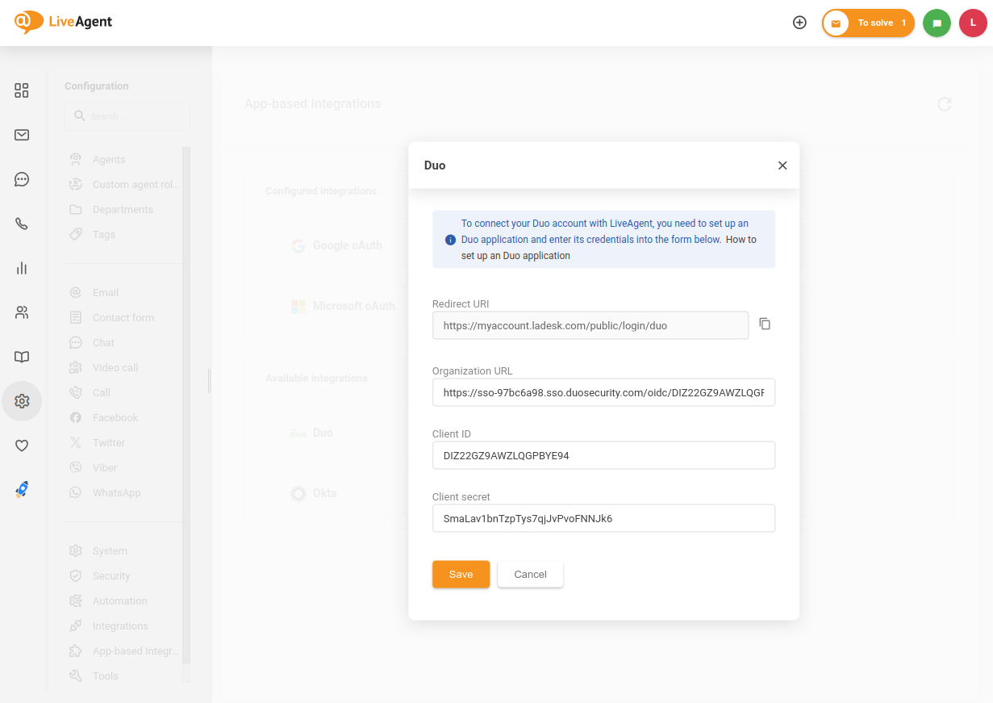The width and height of the screenshot is (993, 703).
Task: Focus the Client secret input field
Action: point(603,518)
